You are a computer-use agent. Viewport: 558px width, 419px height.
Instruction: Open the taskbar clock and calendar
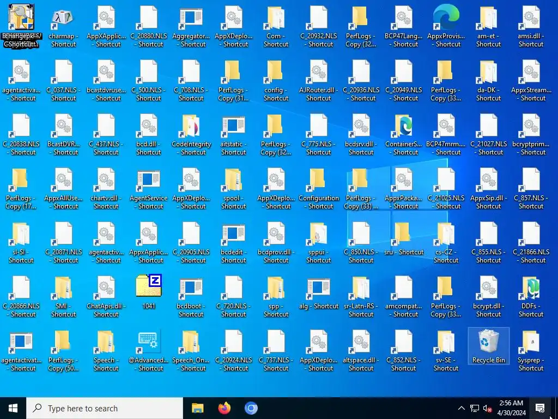coord(511,408)
